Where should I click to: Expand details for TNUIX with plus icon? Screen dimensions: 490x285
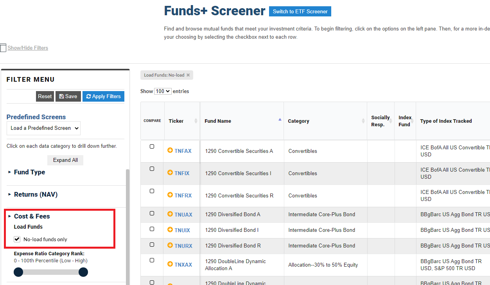[170, 230]
